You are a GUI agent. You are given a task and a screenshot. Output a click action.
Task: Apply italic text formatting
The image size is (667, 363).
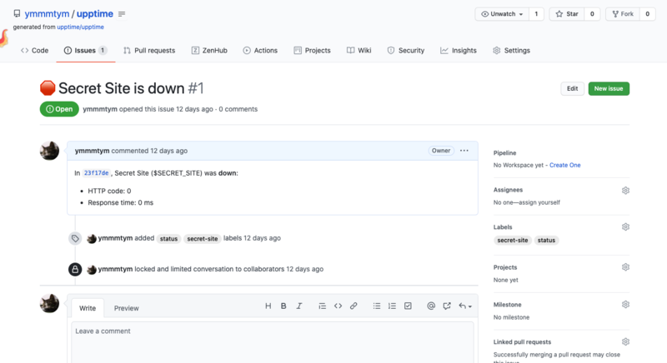coord(299,306)
